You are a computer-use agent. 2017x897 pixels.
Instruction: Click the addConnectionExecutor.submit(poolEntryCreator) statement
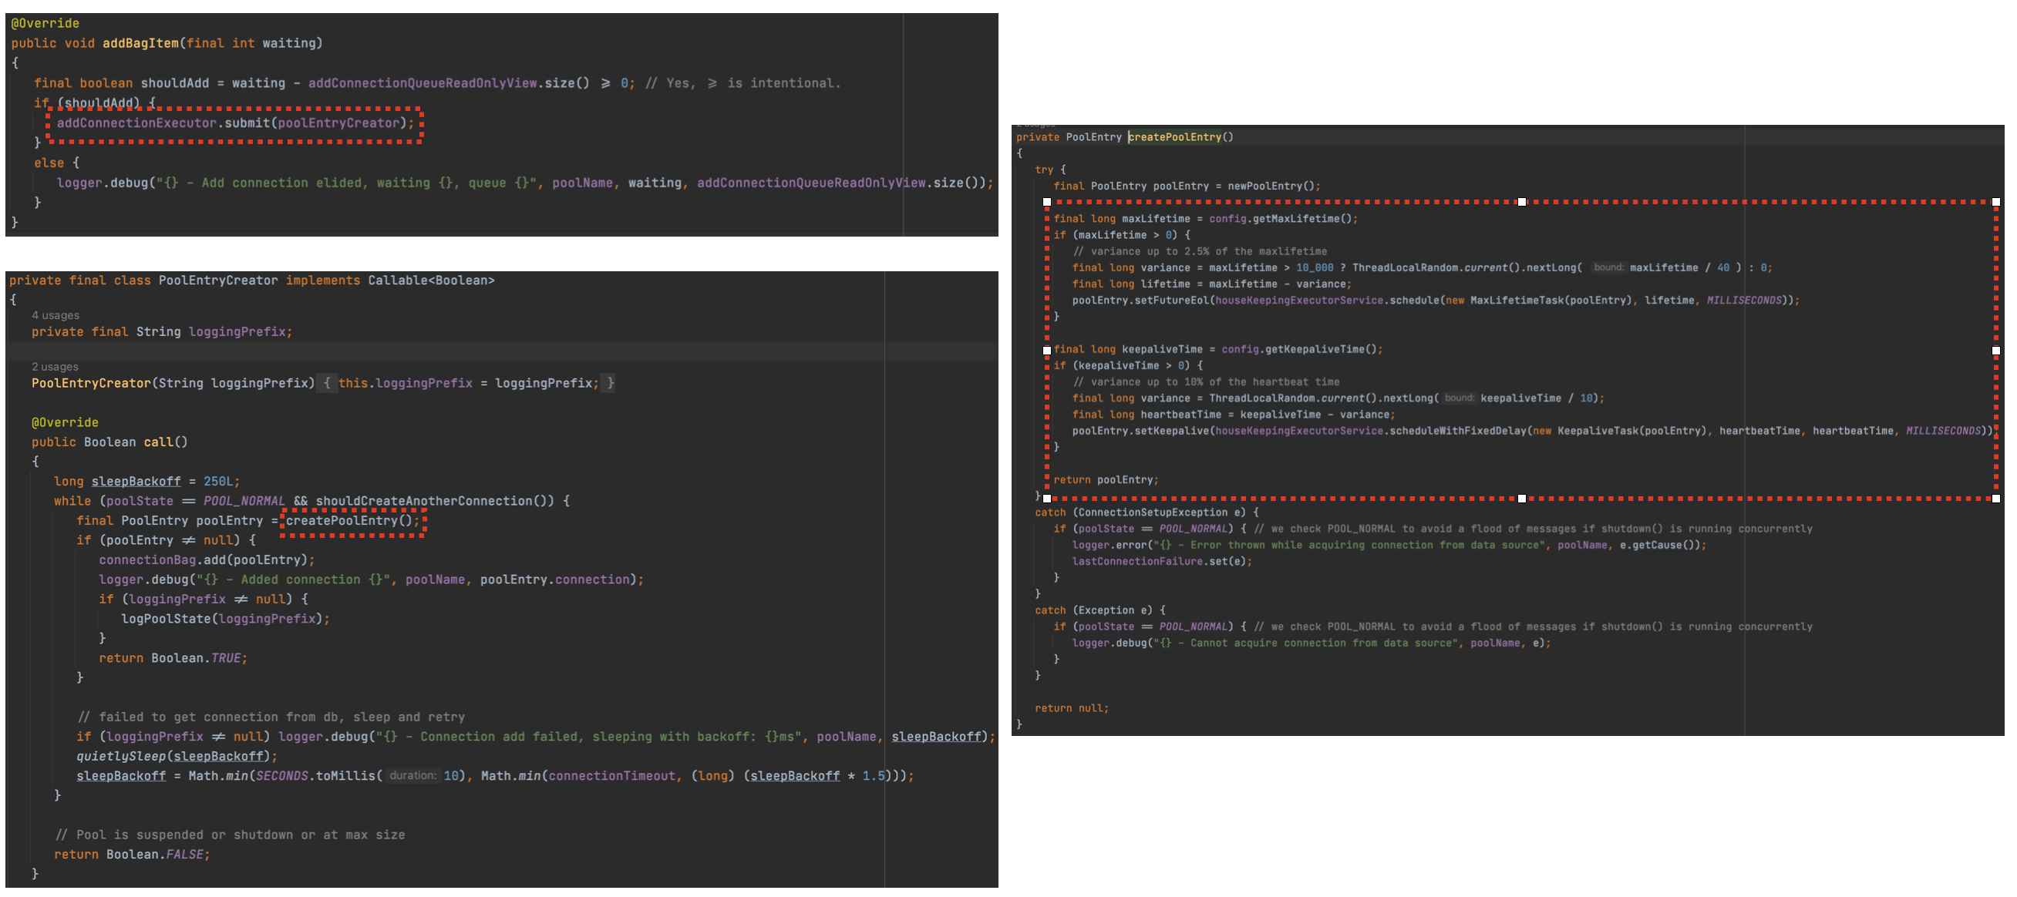pos(235,123)
